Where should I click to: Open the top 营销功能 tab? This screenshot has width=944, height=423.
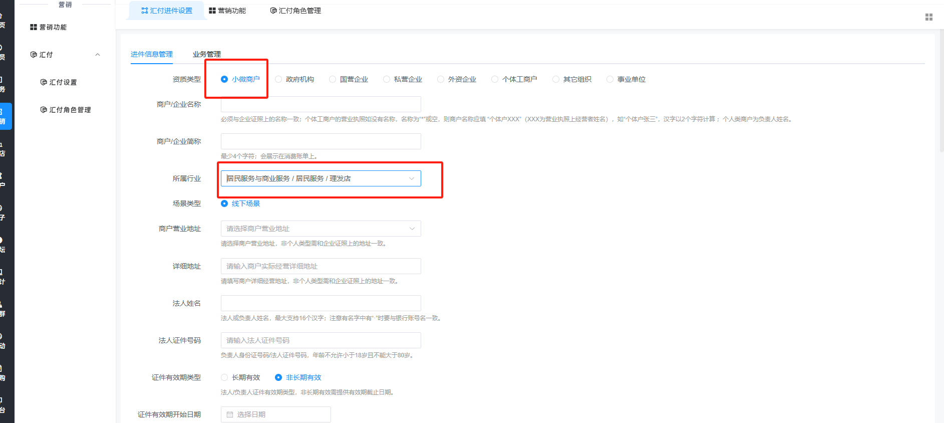(x=227, y=11)
